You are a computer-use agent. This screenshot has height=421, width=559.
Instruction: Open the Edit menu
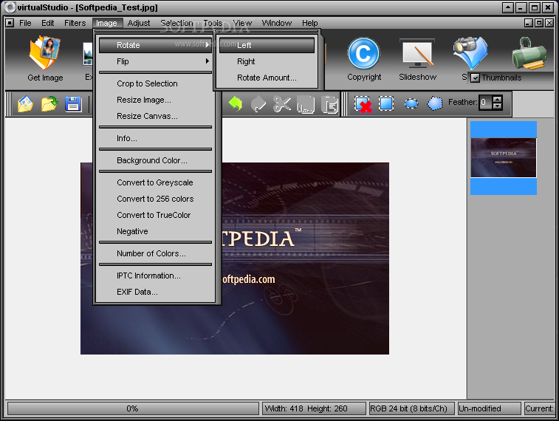click(x=48, y=23)
